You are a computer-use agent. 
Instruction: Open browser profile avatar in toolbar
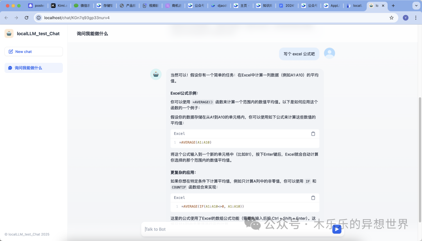tap(406, 18)
